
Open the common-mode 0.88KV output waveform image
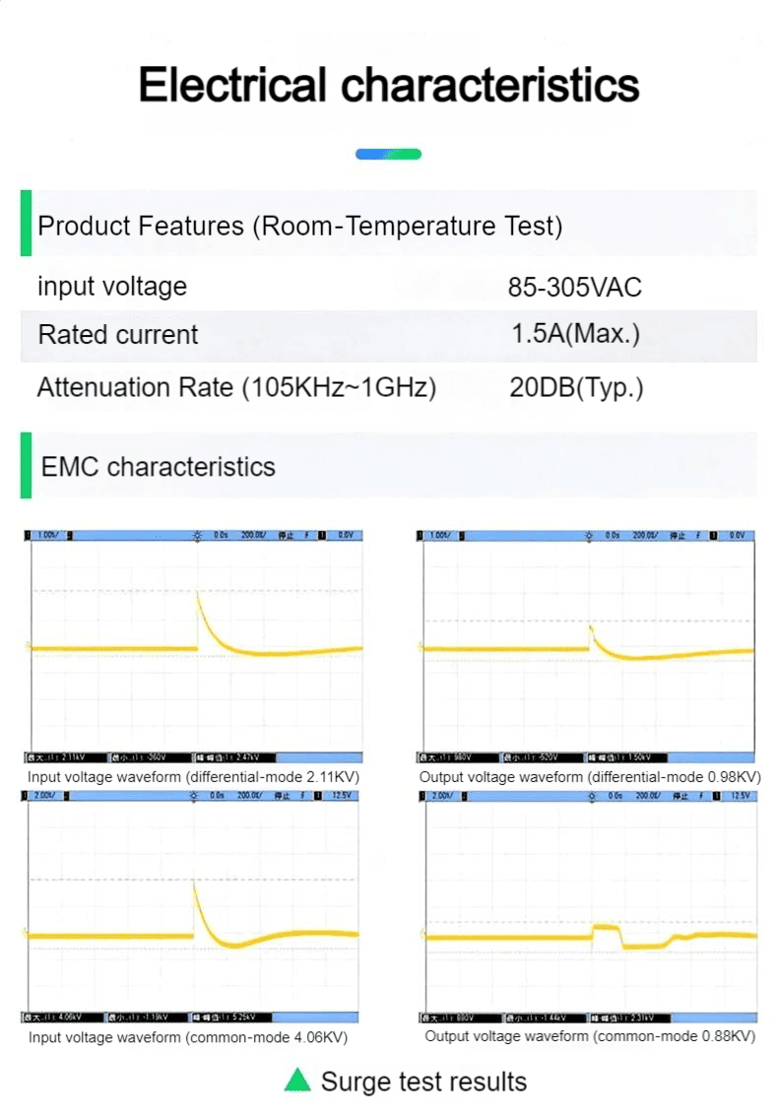click(588, 907)
